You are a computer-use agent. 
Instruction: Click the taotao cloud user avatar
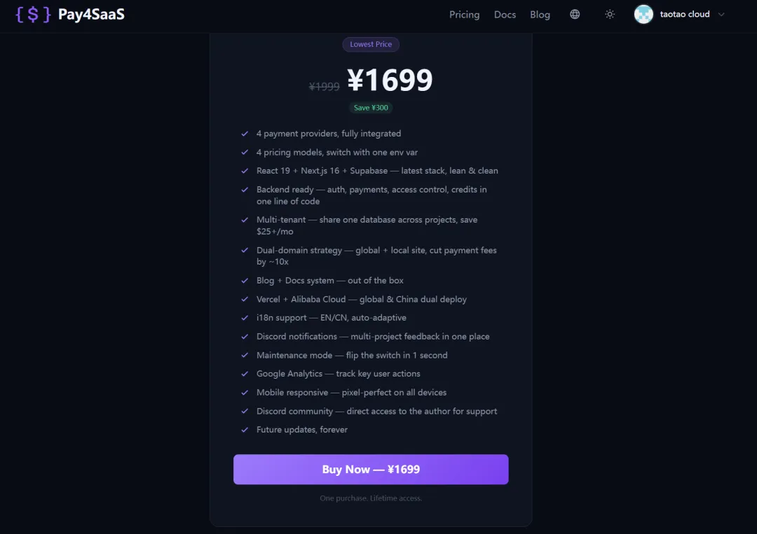643,14
